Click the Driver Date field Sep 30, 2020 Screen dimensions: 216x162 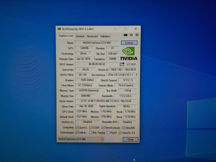[86, 106]
